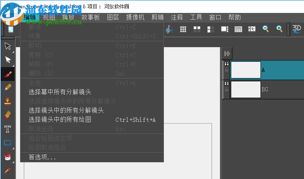The height and width of the screenshot is (179, 304).
Task: Click the vertical panel list layout icon
Action: 211,29
